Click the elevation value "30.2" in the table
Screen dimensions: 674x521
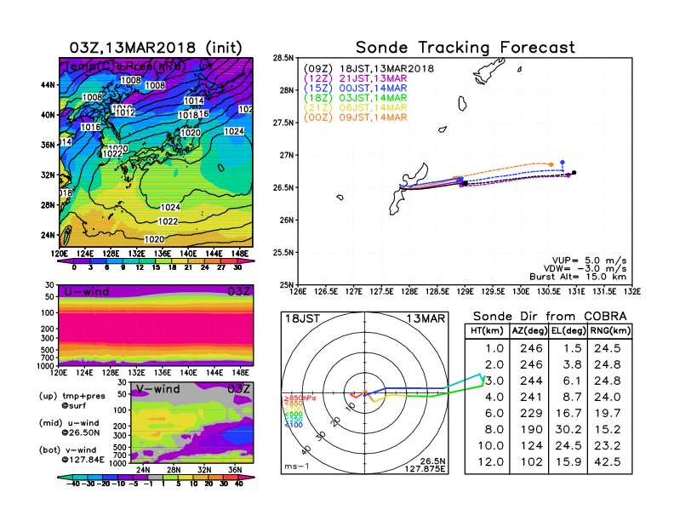pyautogui.click(x=568, y=429)
